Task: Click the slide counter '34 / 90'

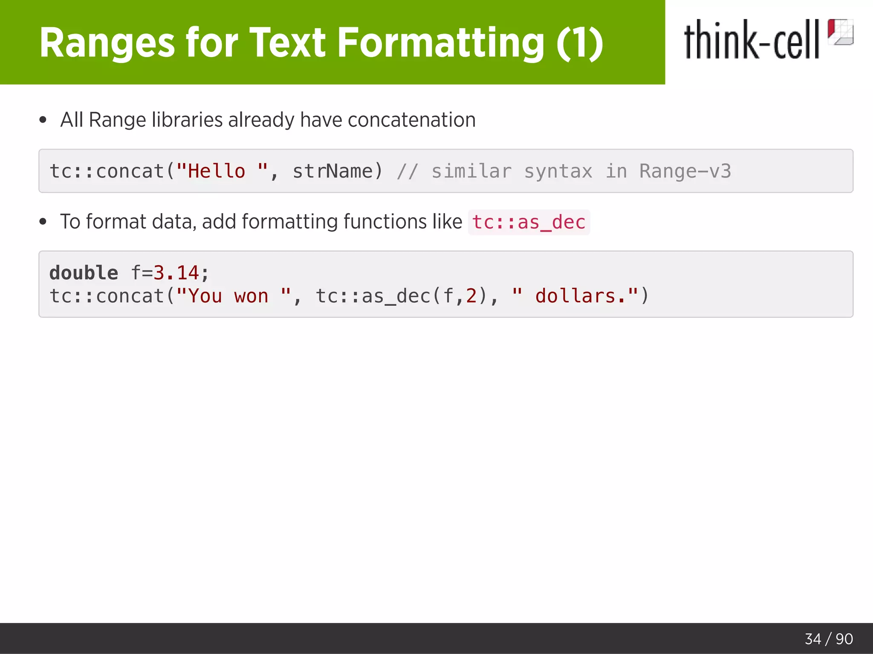Action: 829,639
